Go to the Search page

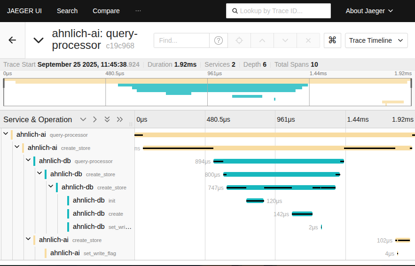click(x=67, y=11)
